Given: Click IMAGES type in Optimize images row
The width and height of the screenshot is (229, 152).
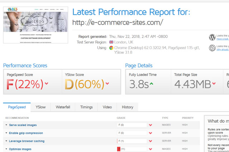Looking at the screenshot, I should (x=166, y=149).
